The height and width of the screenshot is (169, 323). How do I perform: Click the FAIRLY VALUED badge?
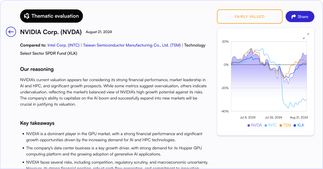point(249,17)
